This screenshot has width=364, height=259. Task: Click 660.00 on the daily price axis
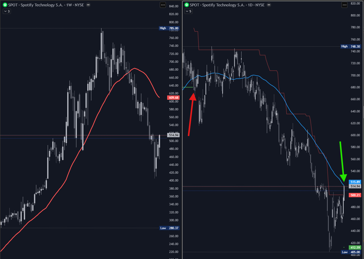click(356, 99)
